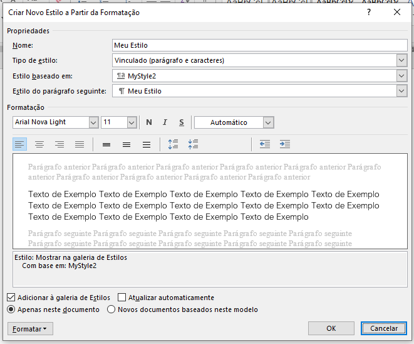Align paragraph text to the right
Viewport: 414px width, 344px height.
(60, 144)
